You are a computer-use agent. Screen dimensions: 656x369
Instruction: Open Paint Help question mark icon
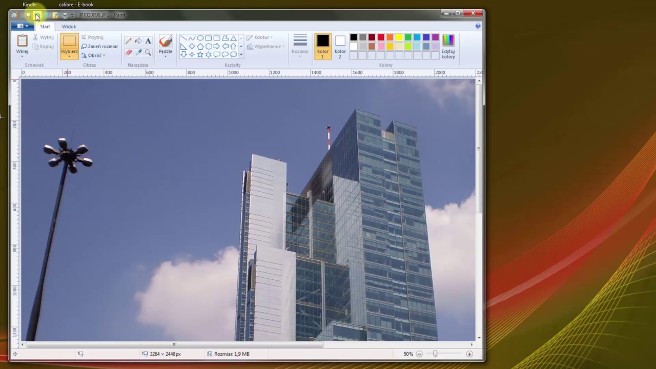coord(478,26)
